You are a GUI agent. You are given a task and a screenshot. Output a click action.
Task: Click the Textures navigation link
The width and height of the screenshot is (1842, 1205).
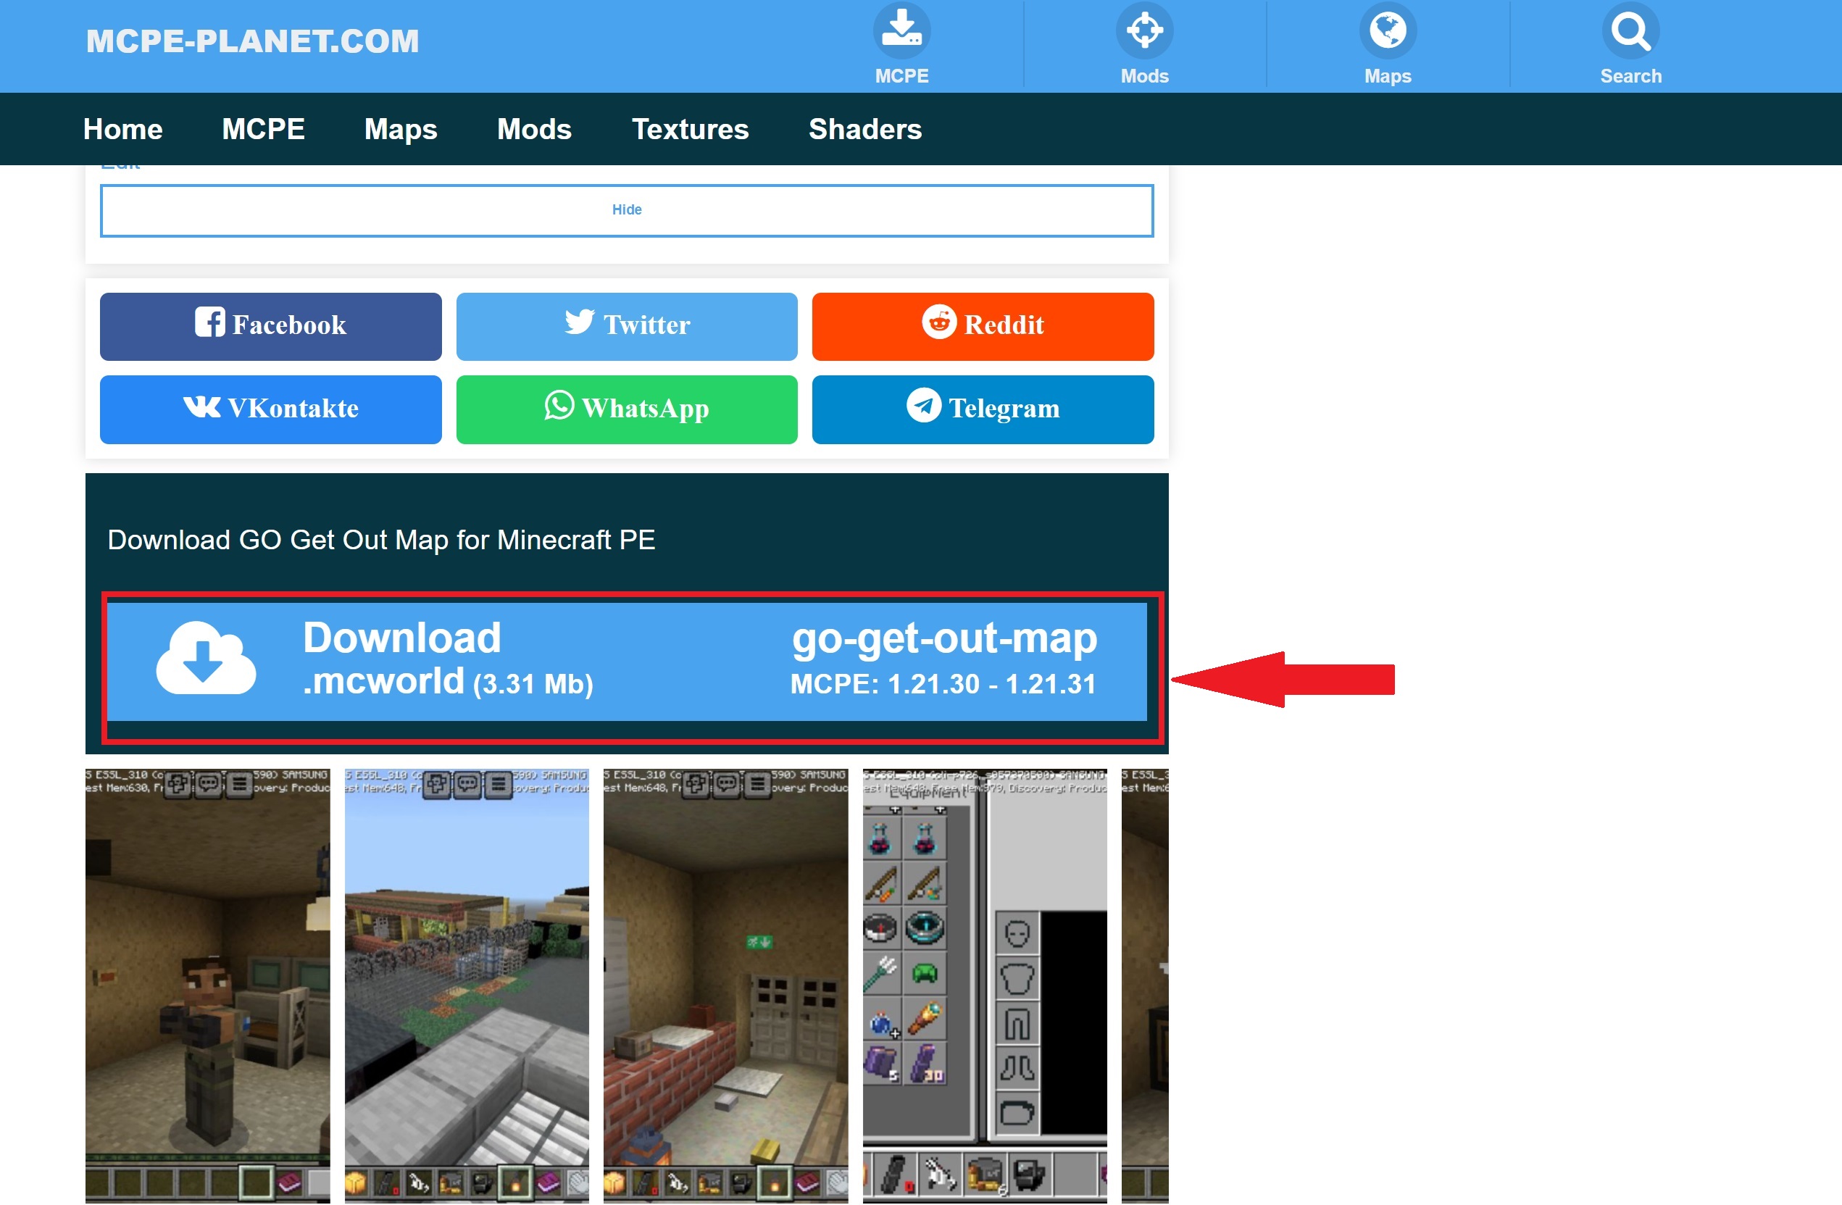pos(690,129)
